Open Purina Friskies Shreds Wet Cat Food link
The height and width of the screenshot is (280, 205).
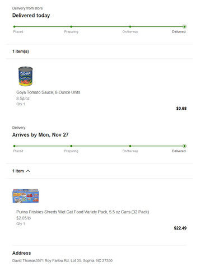point(82,212)
